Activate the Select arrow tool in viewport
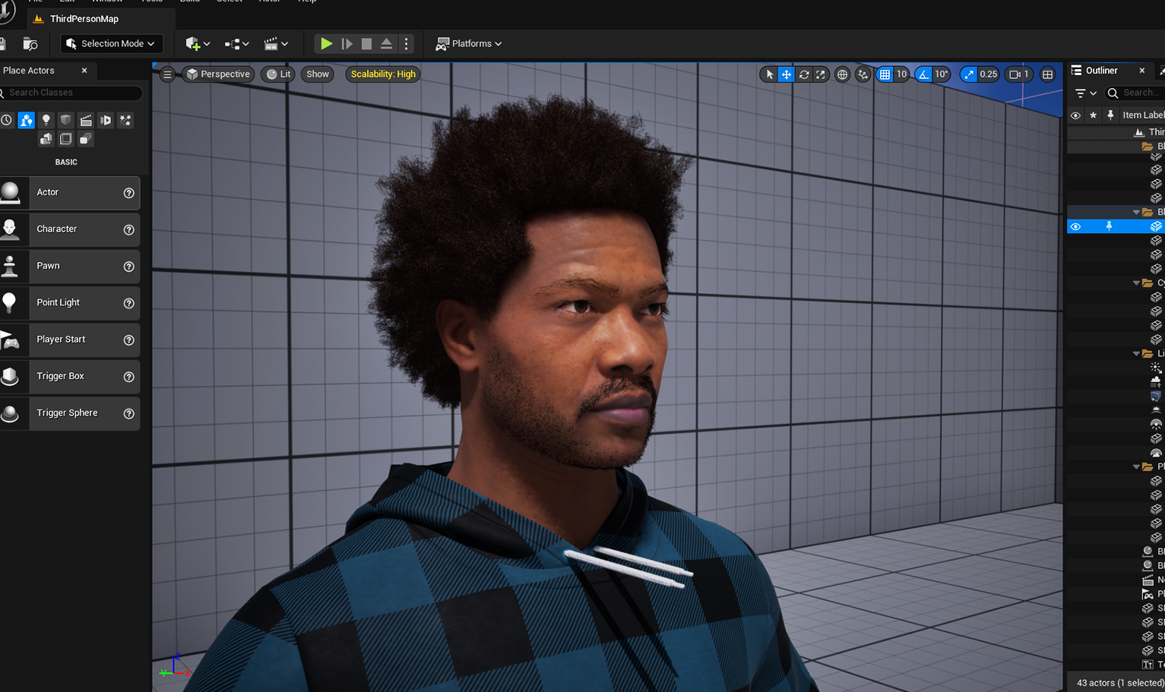Image resolution: width=1165 pixels, height=692 pixels. click(769, 74)
